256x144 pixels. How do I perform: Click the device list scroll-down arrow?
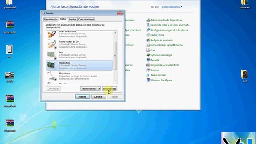tap(115, 82)
